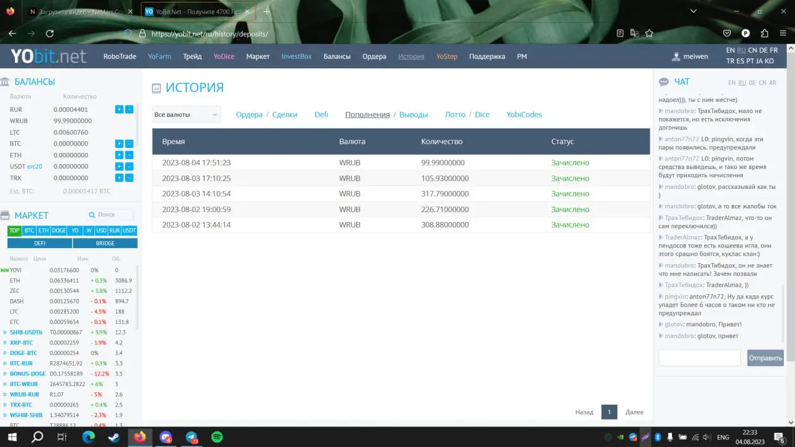Open Telegram from the taskbar
Image resolution: width=795 pixels, height=447 pixels.
191,437
